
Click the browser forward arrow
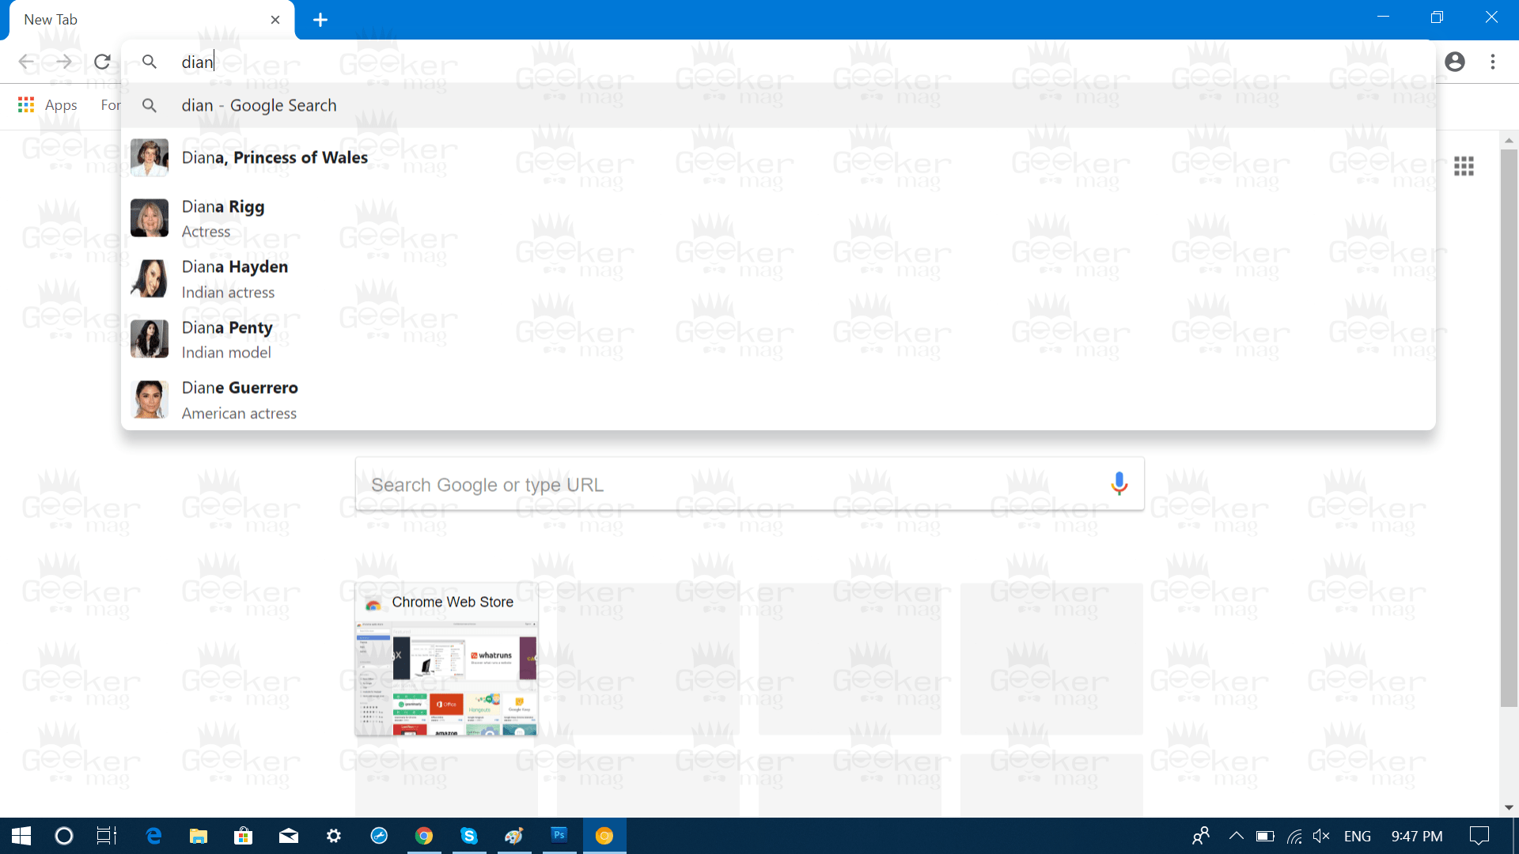(x=64, y=62)
